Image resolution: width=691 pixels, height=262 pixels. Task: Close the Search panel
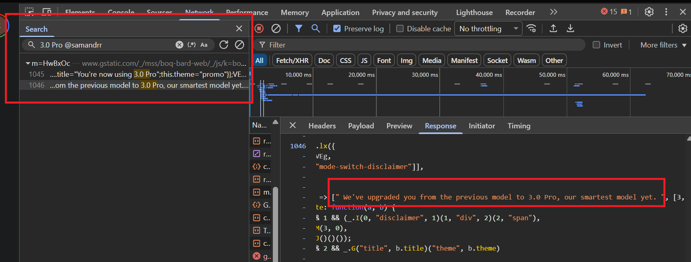point(239,29)
